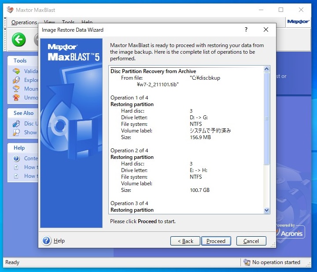
Task: Click the operations list scroll up arrow
Action: pos(267,69)
